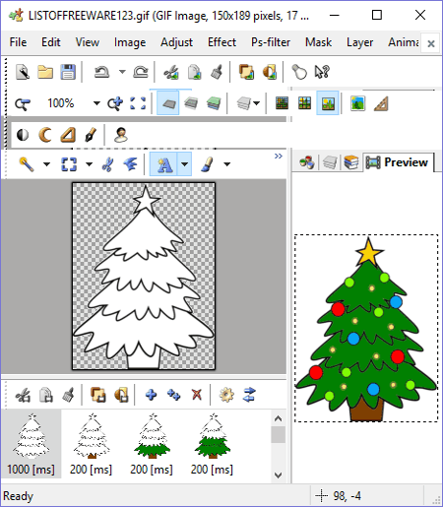Open the Mask menu
The height and width of the screenshot is (507, 443).
(x=318, y=42)
